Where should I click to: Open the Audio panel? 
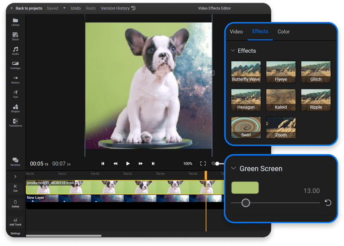click(15, 51)
